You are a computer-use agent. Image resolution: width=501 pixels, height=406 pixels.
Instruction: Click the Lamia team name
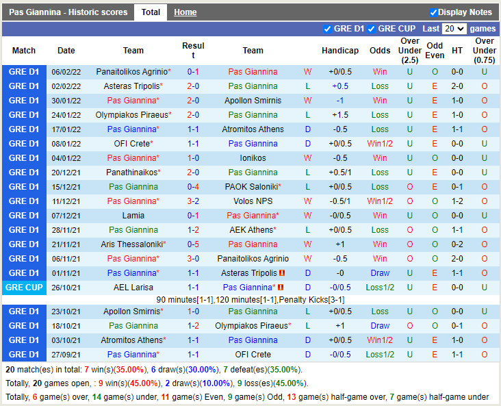133,216
